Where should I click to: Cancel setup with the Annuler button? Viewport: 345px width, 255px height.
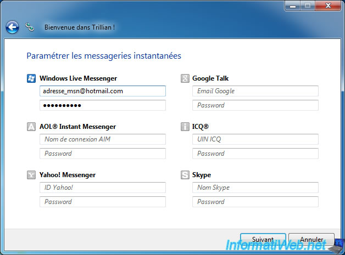pyautogui.click(x=311, y=239)
